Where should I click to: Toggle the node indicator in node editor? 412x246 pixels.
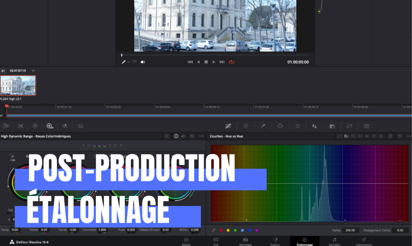319,12
